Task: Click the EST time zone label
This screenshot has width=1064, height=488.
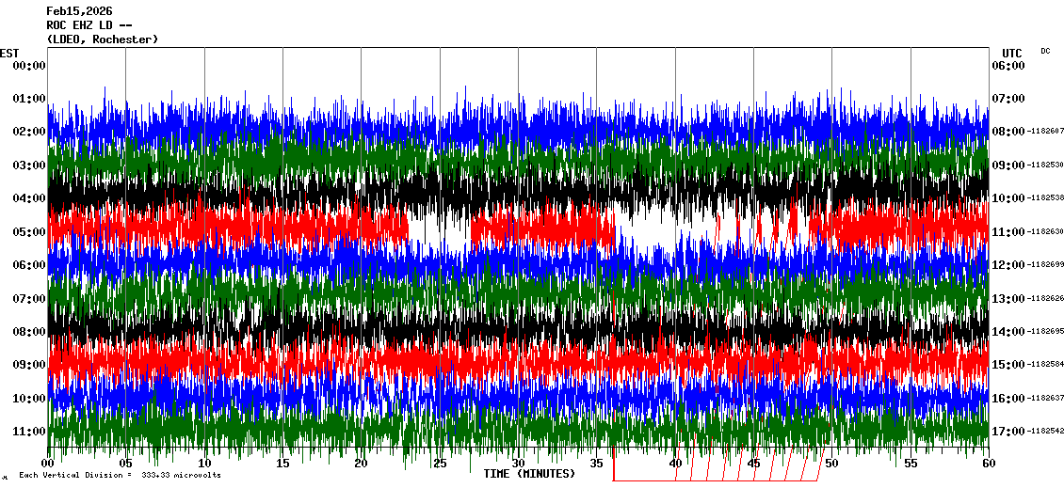Action: 9,53
